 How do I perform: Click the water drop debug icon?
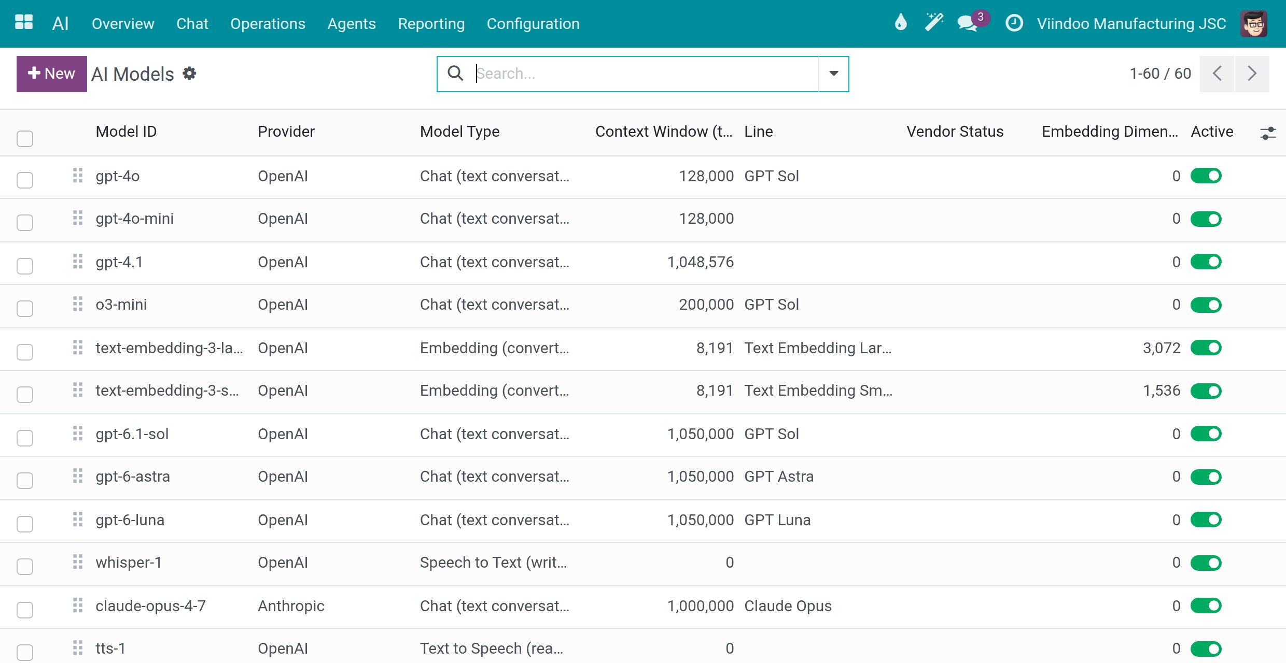[x=901, y=23]
